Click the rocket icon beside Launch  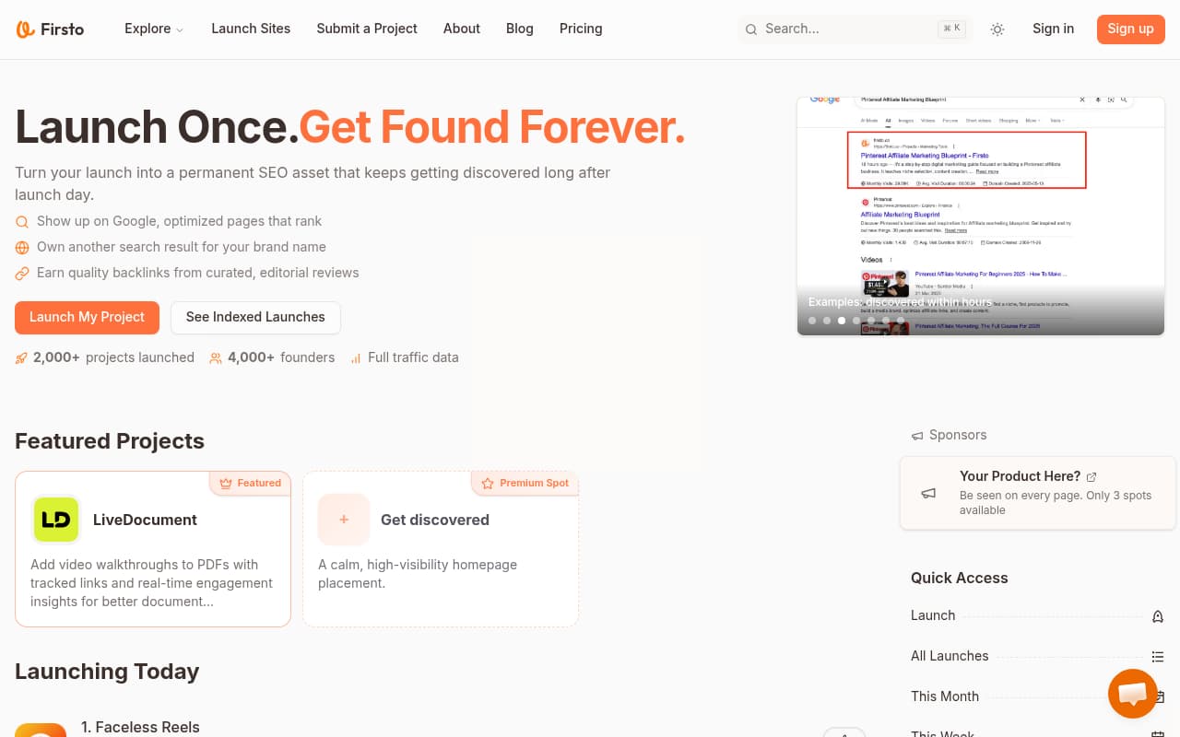[1158, 616]
